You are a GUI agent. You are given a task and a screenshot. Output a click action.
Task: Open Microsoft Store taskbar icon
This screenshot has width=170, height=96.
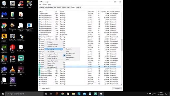coord(68,94)
